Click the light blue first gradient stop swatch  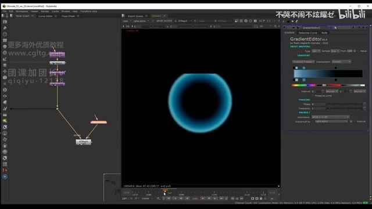click(296, 80)
